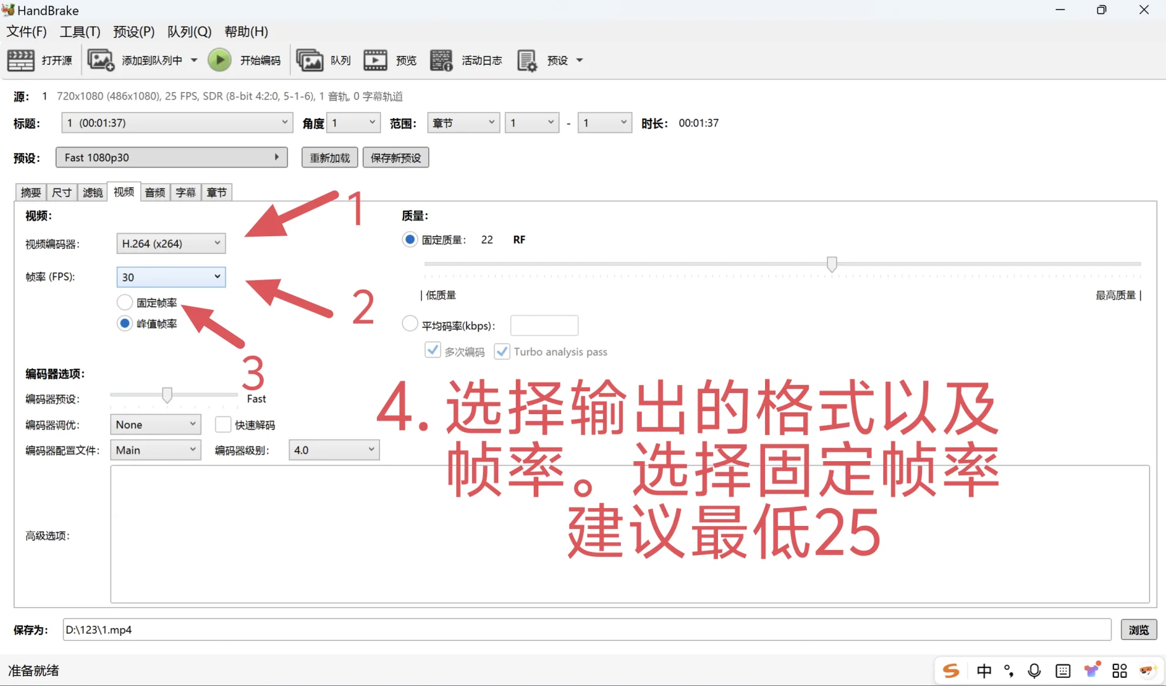Switch to the 尺寸 (Dimensions) tab

pyautogui.click(x=62, y=192)
